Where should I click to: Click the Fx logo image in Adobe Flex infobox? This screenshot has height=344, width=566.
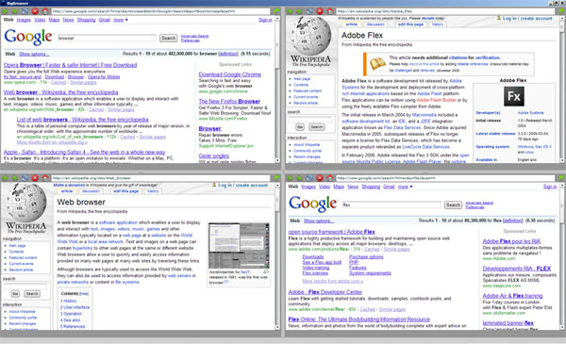coord(513,96)
